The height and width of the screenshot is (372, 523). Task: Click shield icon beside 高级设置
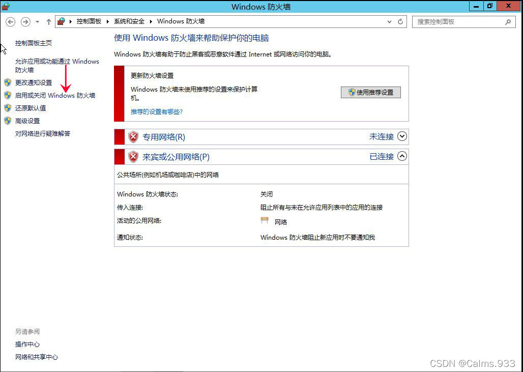(8, 121)
